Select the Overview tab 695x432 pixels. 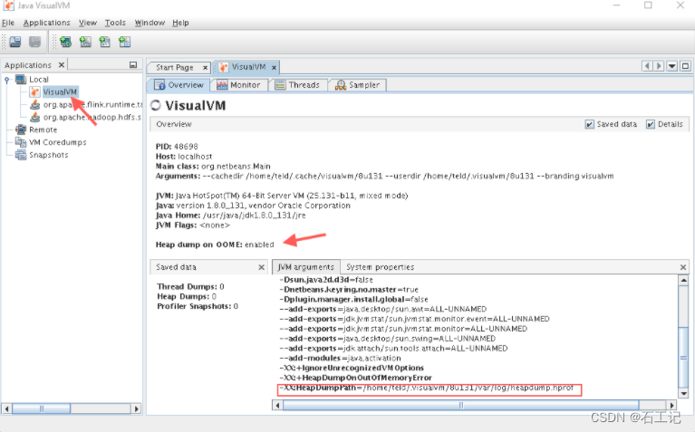click(179, 84)
